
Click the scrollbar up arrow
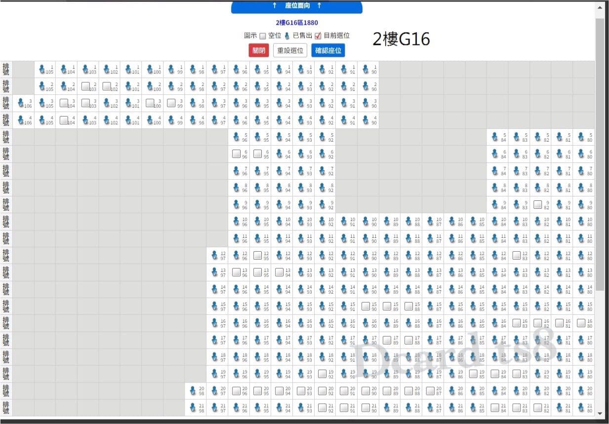coord(600,7)
